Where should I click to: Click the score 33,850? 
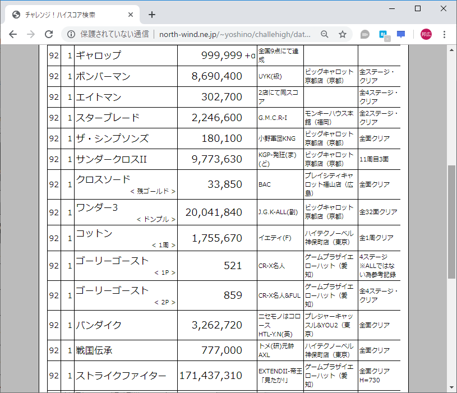click(x=225, y=184)
